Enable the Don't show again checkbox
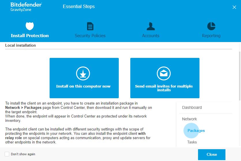 click(x=7, y=154)
